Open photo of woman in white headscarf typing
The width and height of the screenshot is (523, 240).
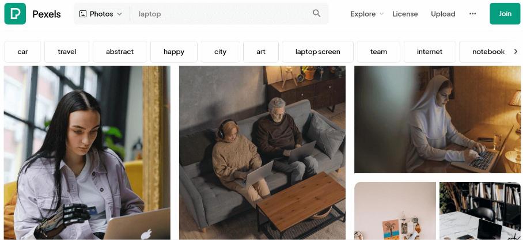[437, 119]
